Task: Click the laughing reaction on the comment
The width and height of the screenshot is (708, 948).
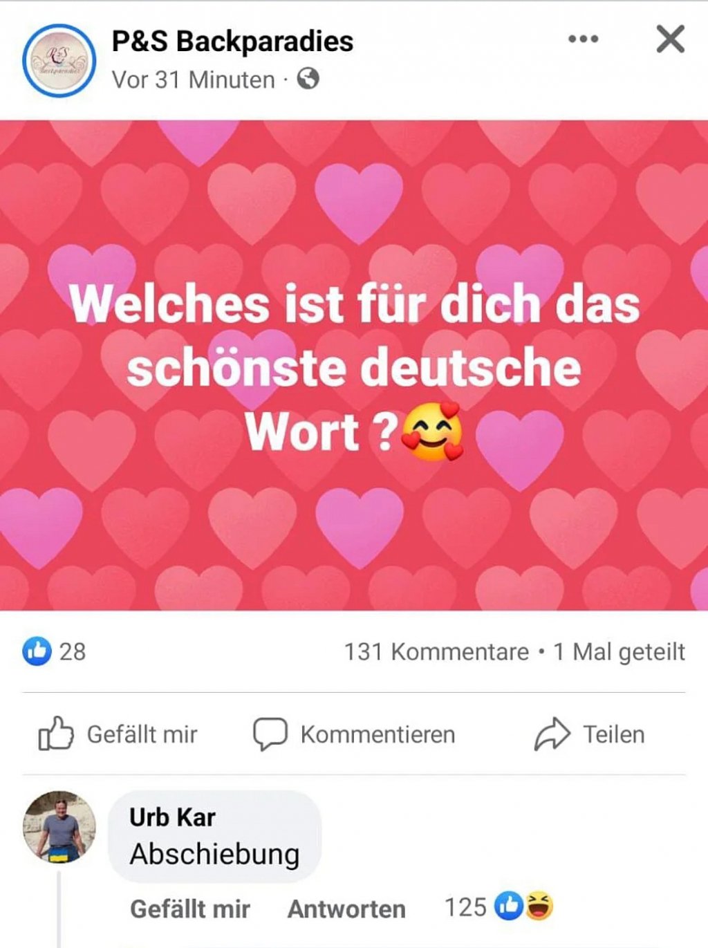Action: click(x=539, y=906)
